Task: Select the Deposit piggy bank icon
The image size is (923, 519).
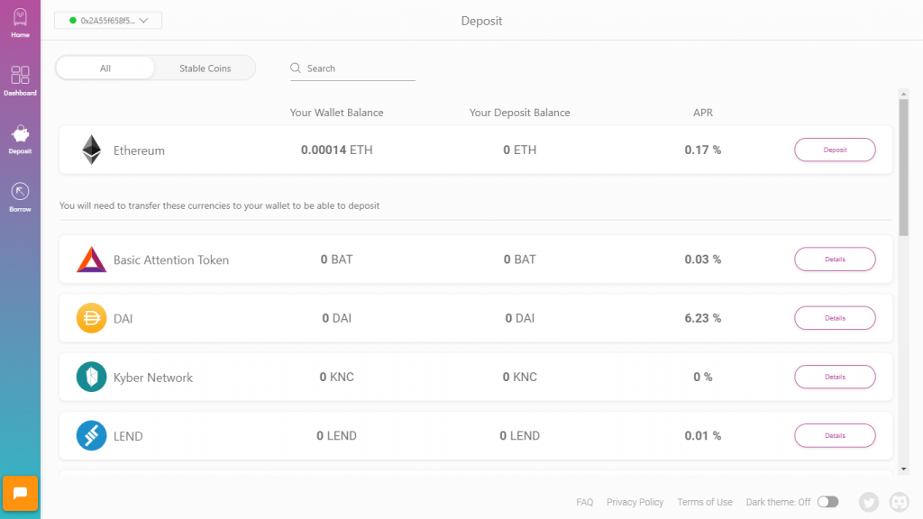Action: click(20, 135)
